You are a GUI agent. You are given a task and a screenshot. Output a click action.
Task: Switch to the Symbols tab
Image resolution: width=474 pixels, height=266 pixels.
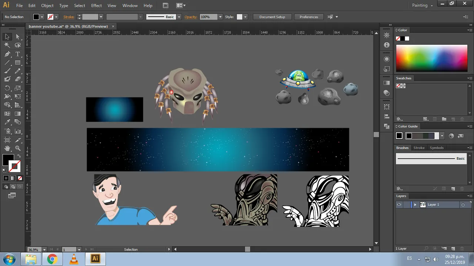pyautogui.click(x=437, y=148)
